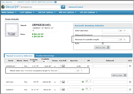Open the Cut/Roll dropdown for A071410

pyautogui.click(x=62, y=82)
